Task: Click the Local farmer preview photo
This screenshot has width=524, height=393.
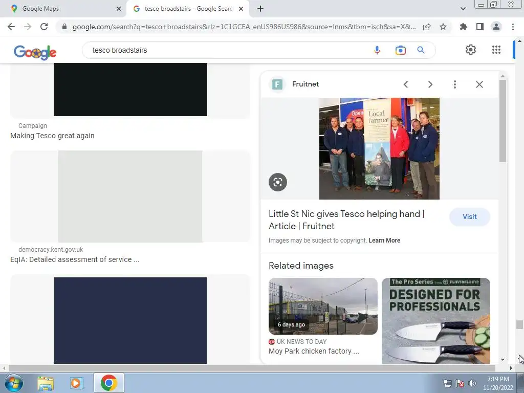Action: [x=379, y=149]
